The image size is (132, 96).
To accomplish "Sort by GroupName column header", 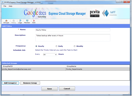I will 97,66.
